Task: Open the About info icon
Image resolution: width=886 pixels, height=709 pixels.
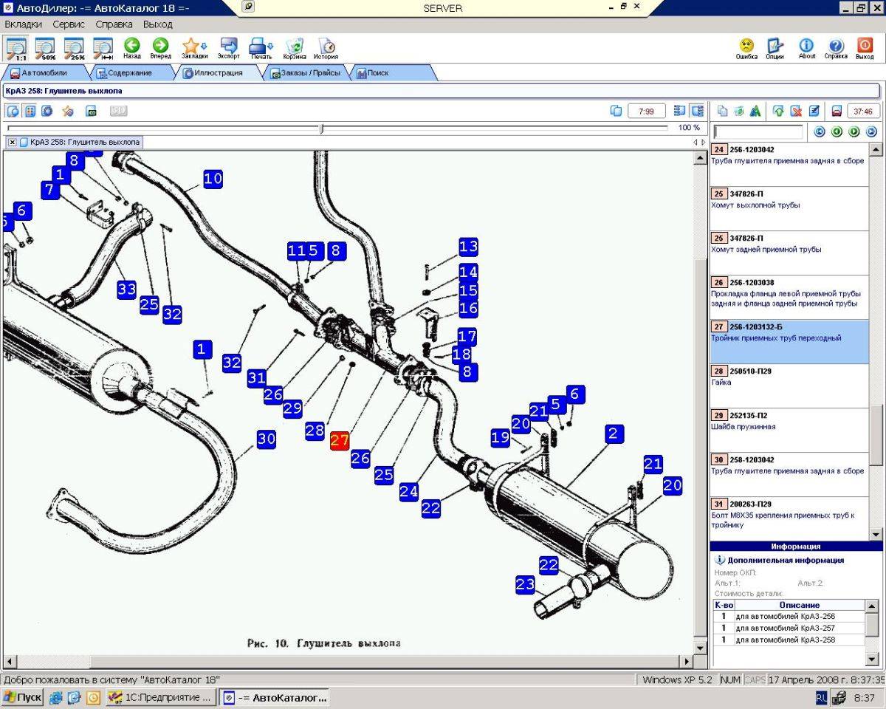Action: click(807, 49)
